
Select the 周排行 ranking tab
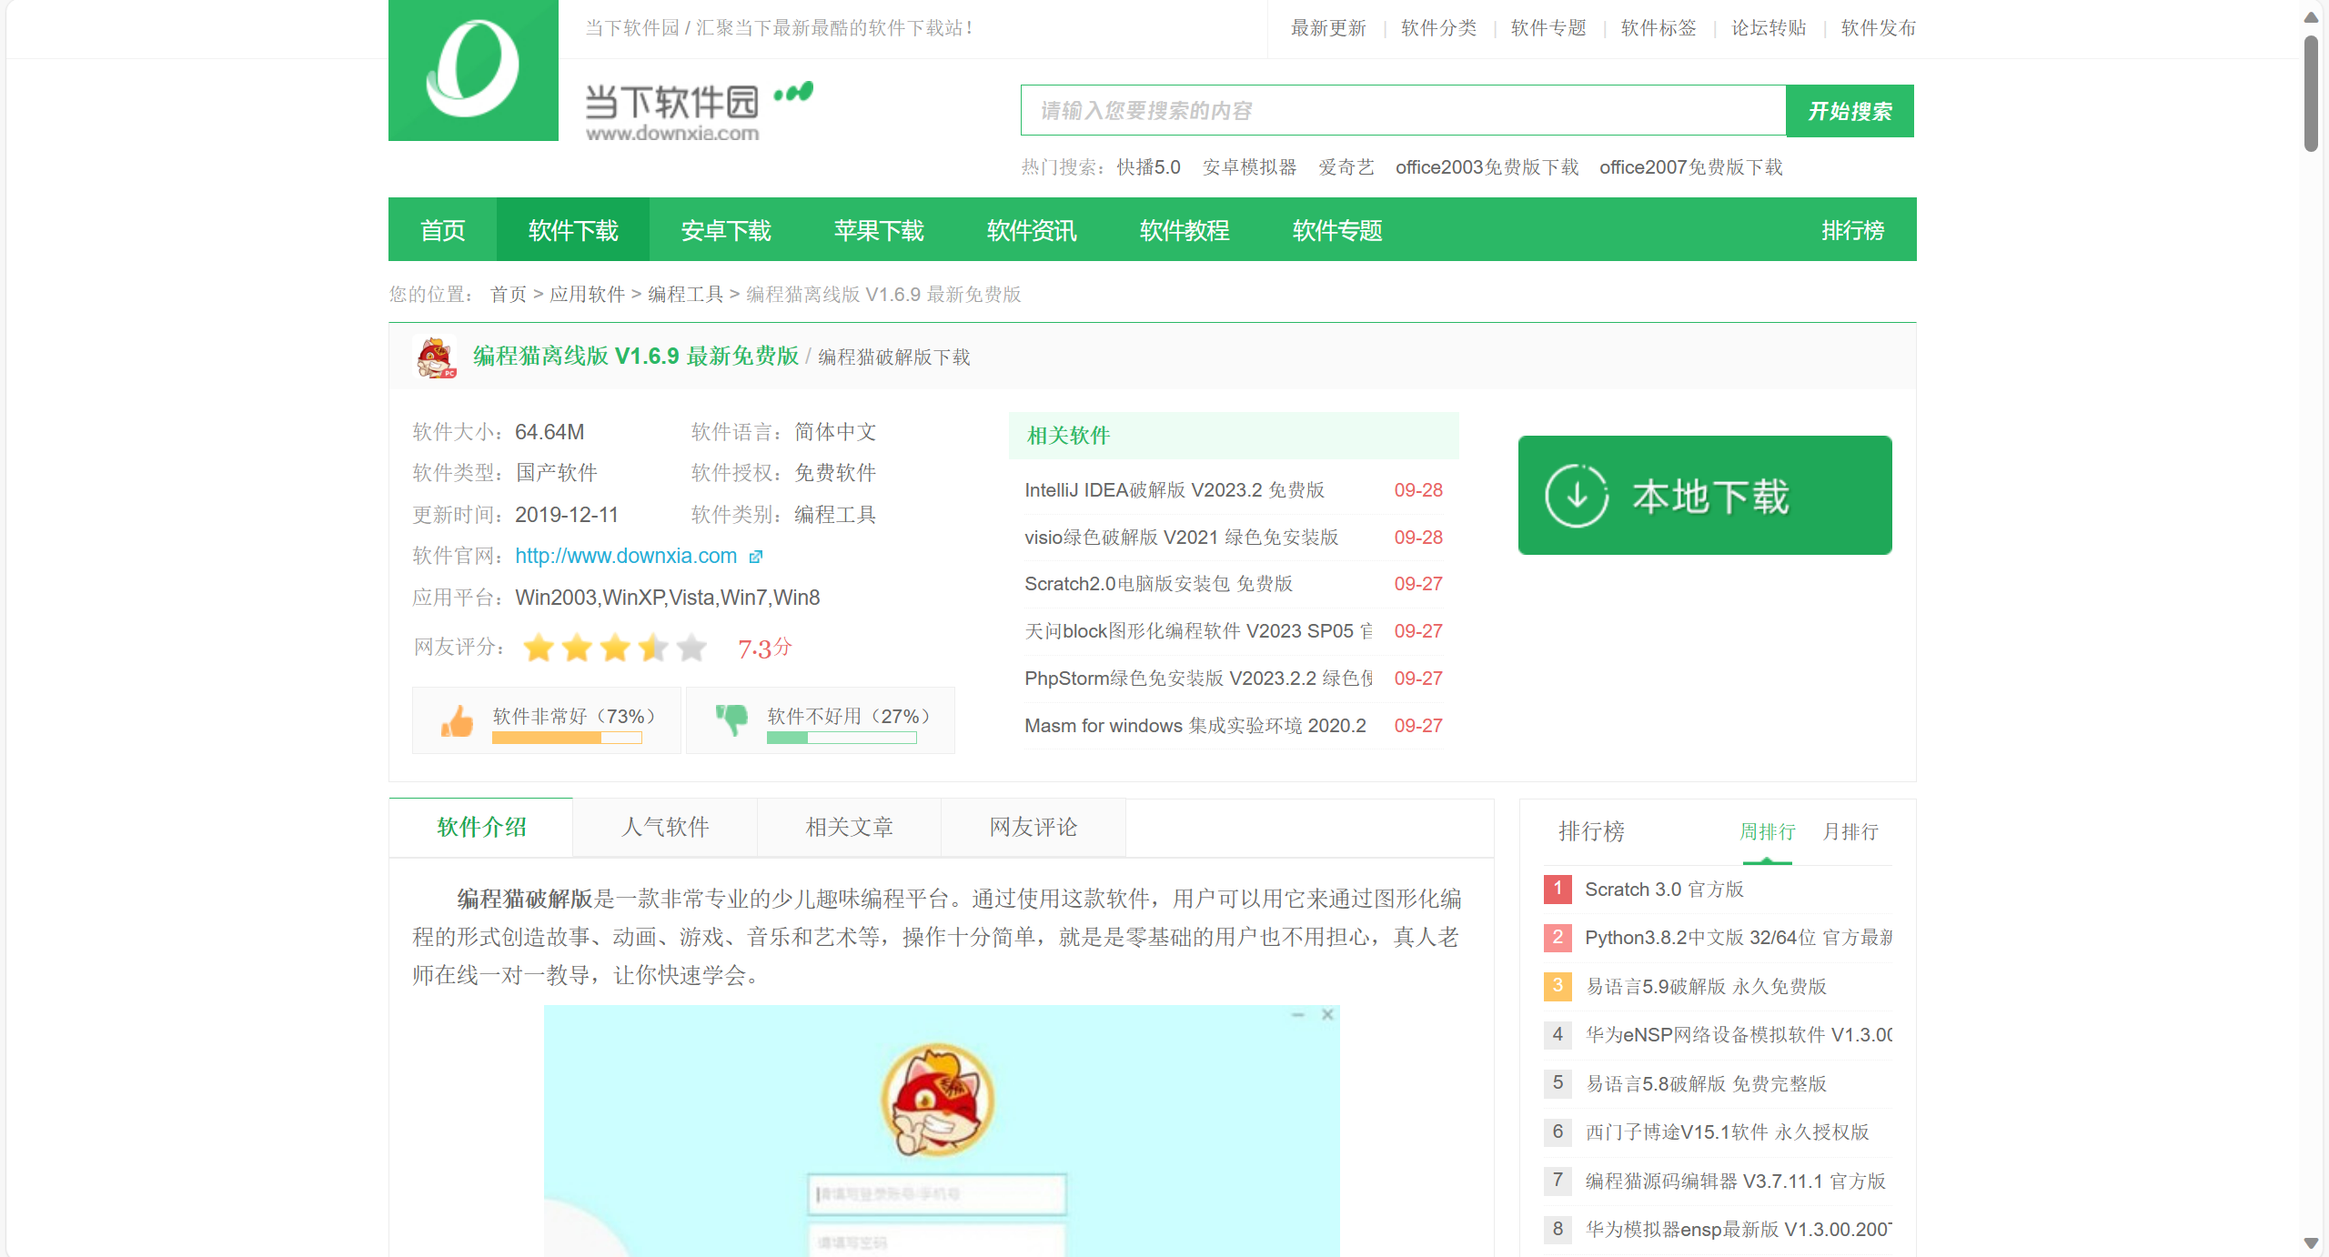[x=1768, y=832]
